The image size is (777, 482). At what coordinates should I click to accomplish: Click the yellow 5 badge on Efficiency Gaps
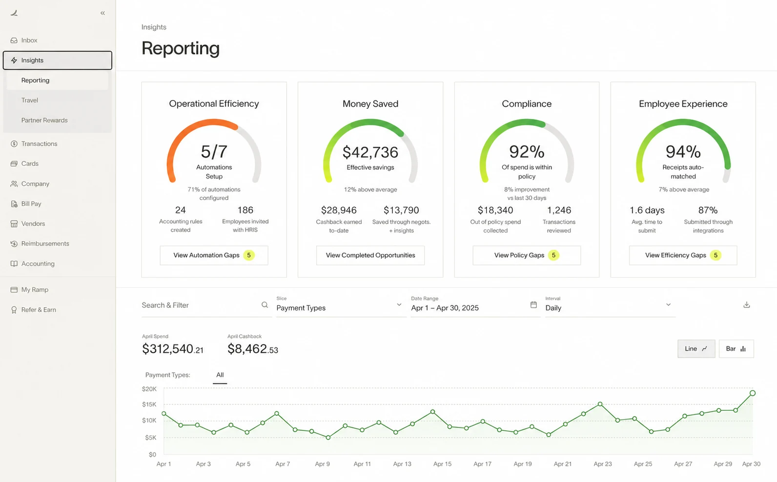[716, 255]
